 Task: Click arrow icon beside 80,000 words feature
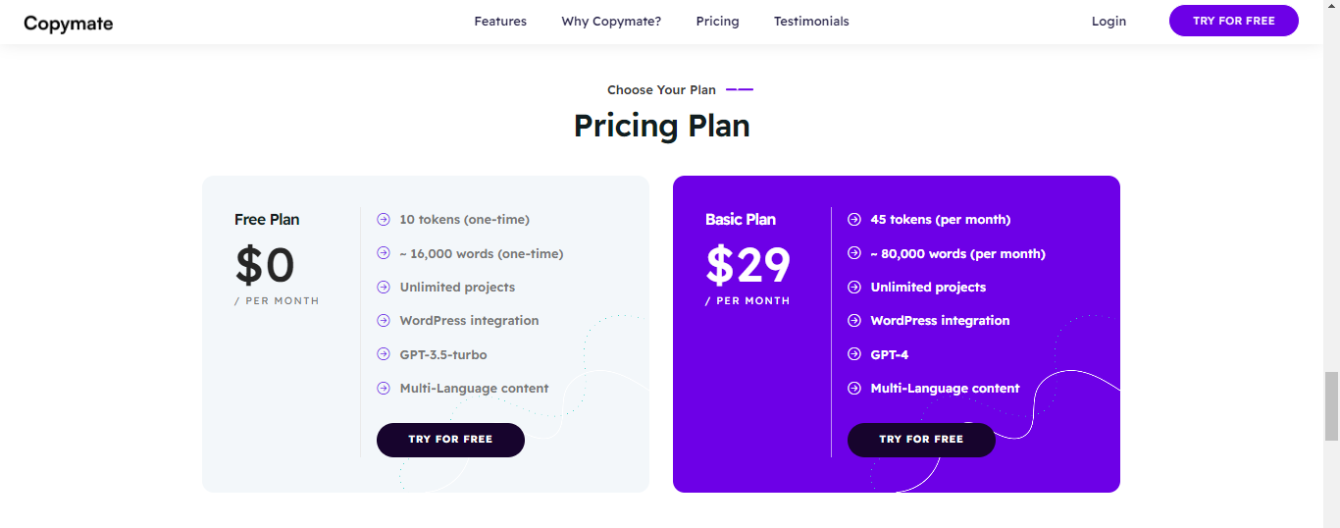tap(854, 253)
